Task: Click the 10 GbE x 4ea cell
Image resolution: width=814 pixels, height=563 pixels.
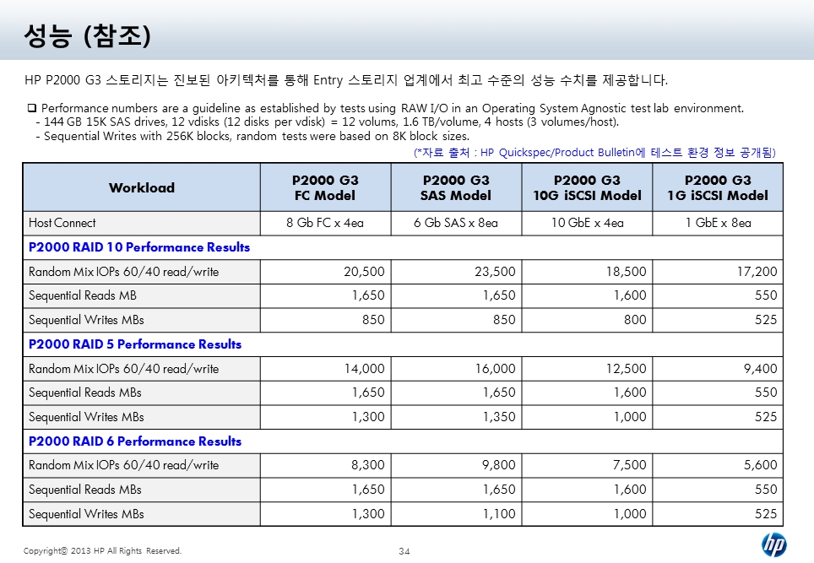Action: click(587, 223)
